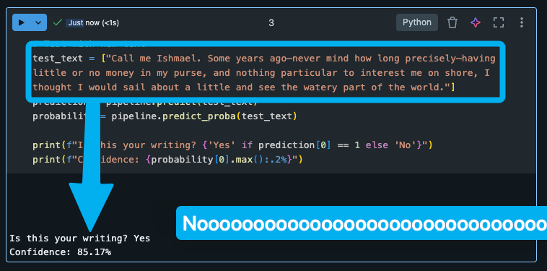The image size is (547, 271).
Task: Expand cell to fullscreen with corner-brackets icon
Action: tap(499, 22)
